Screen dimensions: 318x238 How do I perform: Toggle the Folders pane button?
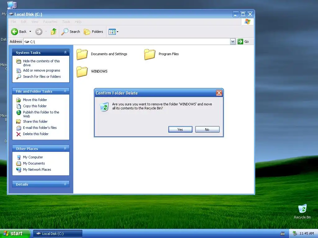(x=93, y=32)
